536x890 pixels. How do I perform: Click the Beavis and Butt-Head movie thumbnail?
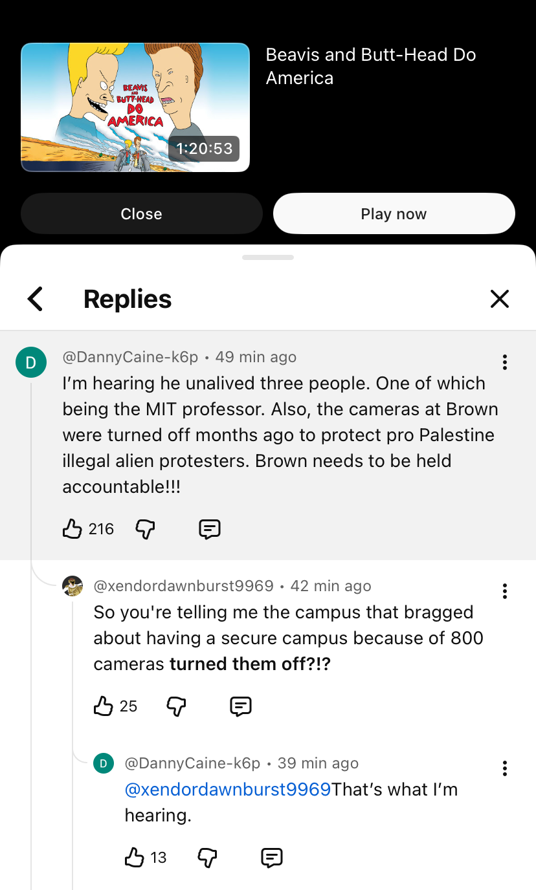click(x=135, y=107)
